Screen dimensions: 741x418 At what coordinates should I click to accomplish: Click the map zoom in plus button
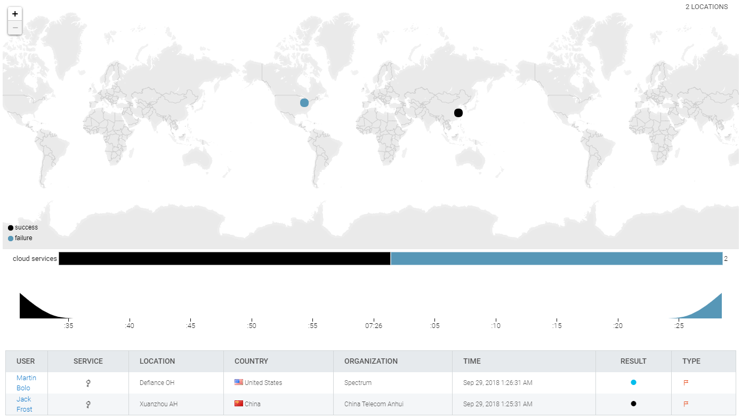tap(15, 14)
